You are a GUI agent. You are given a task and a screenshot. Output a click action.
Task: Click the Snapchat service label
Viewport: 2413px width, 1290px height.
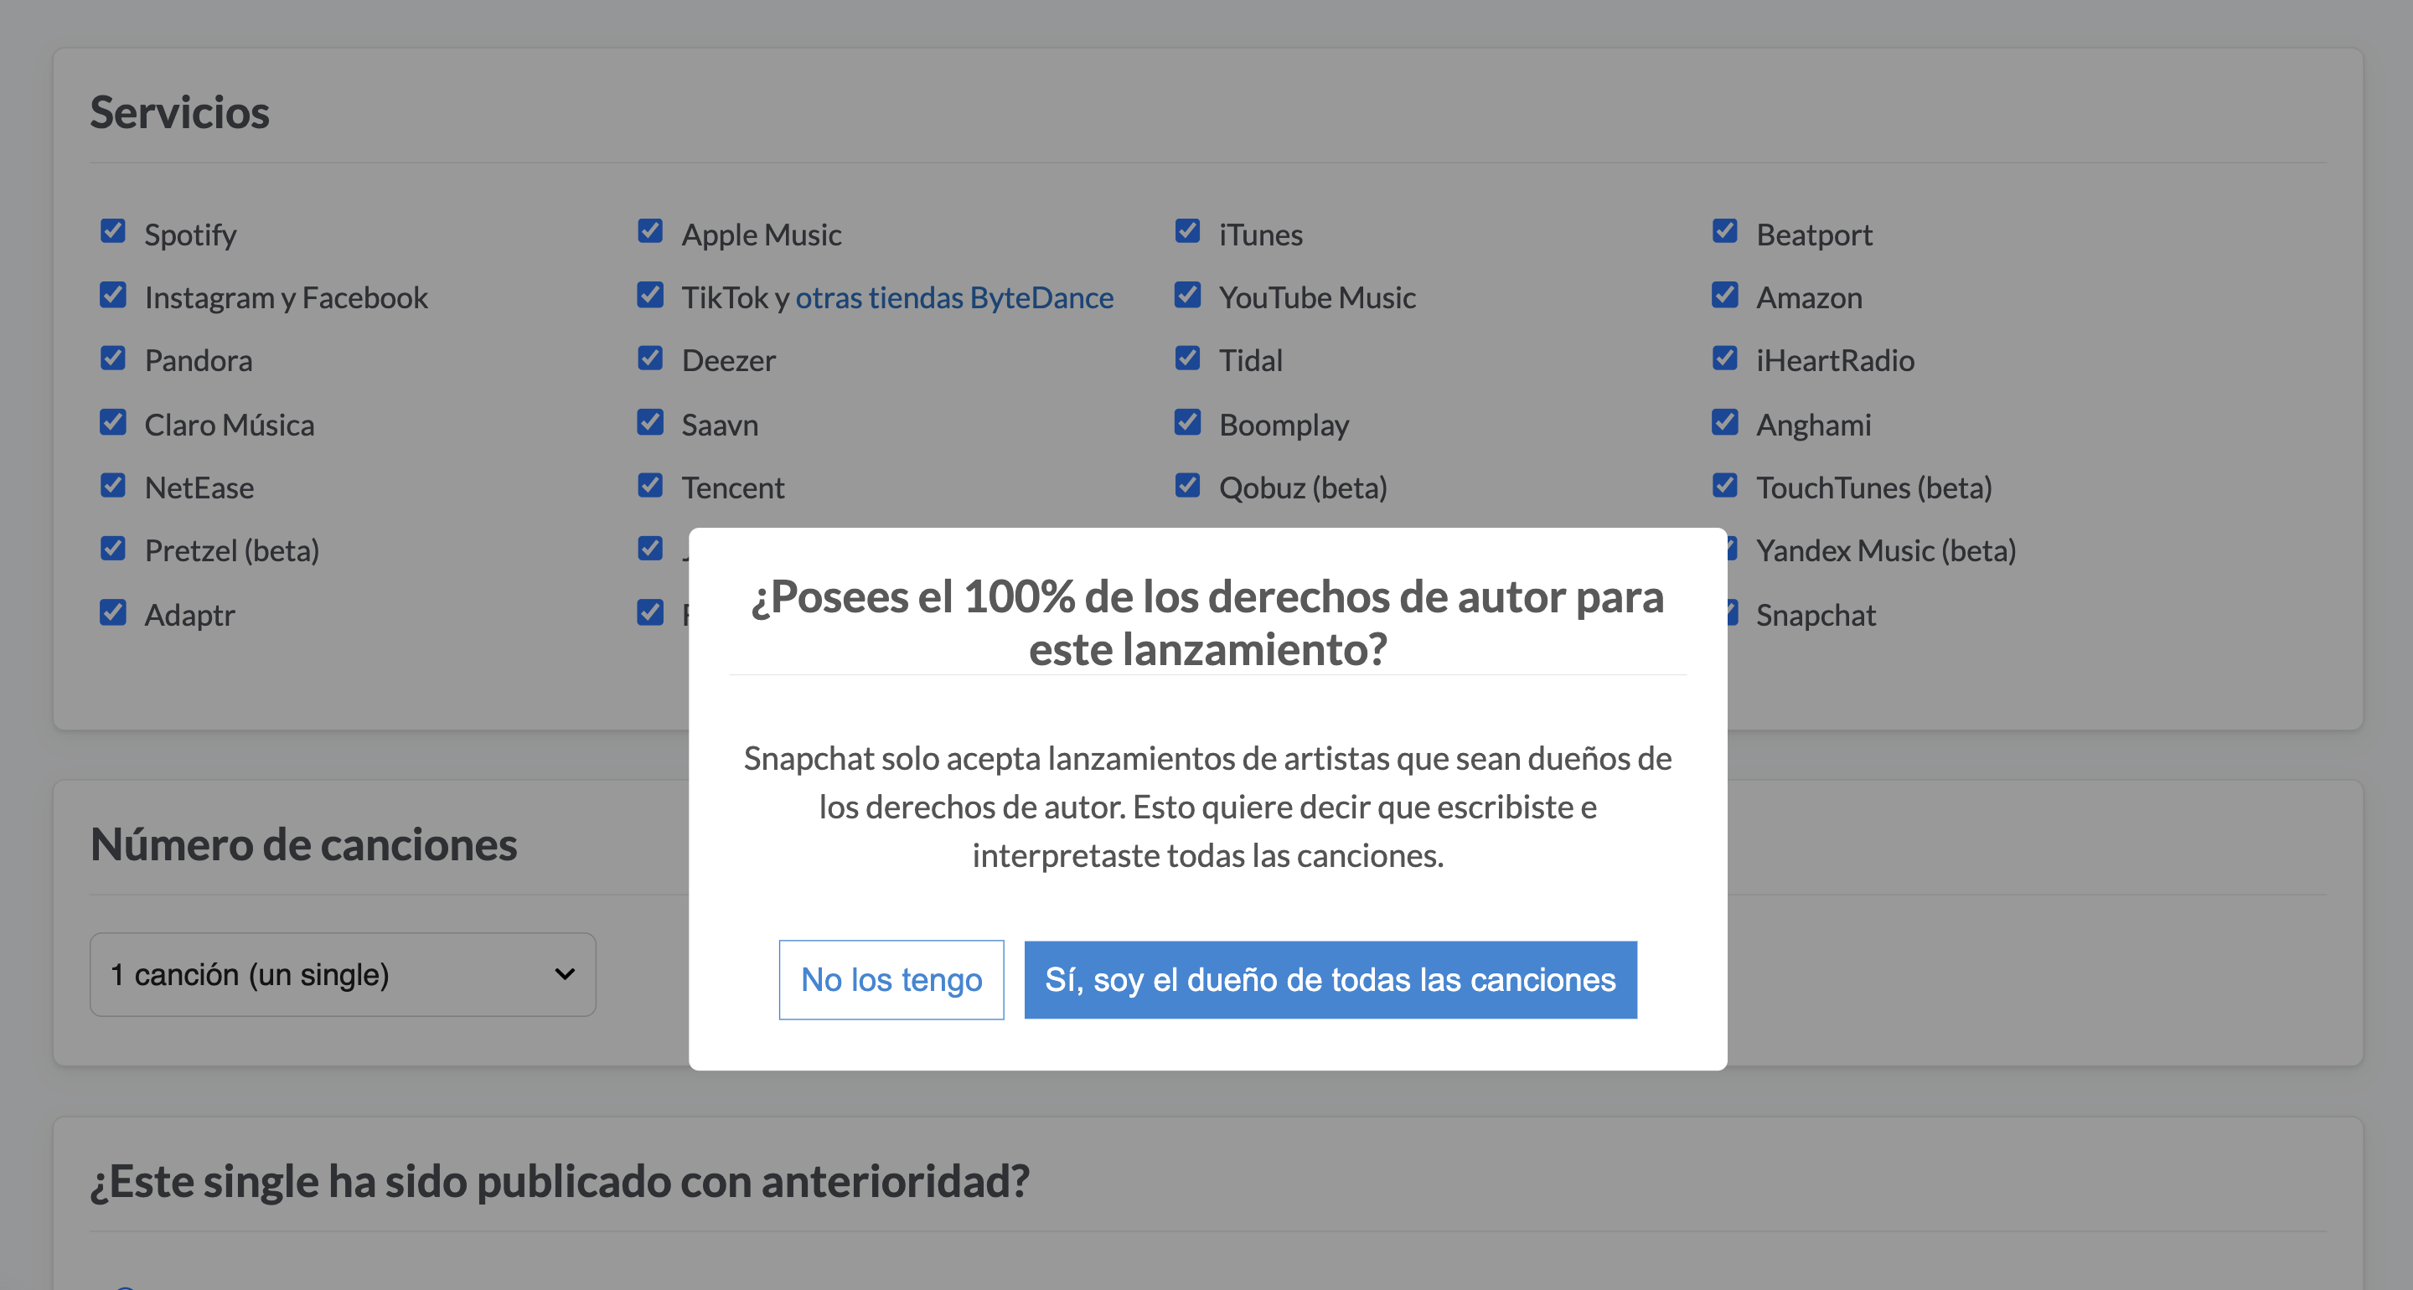click(x=1816, y=615)
